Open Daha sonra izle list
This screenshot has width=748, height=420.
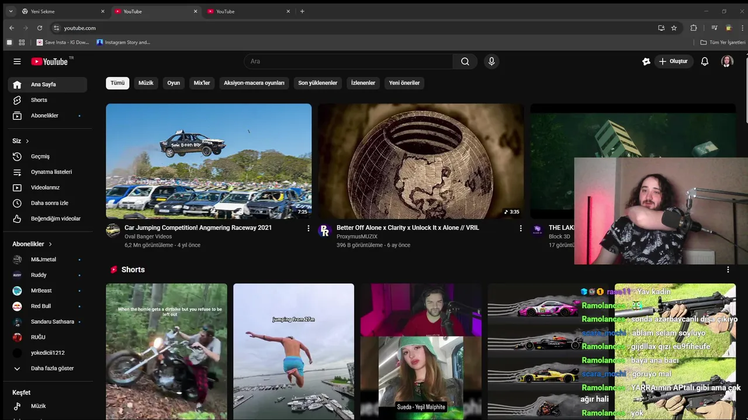pyautogui.click(x=47, y=203)
